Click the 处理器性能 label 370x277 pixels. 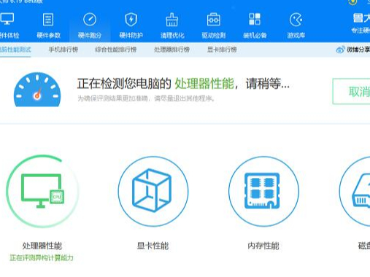point(42,246)
